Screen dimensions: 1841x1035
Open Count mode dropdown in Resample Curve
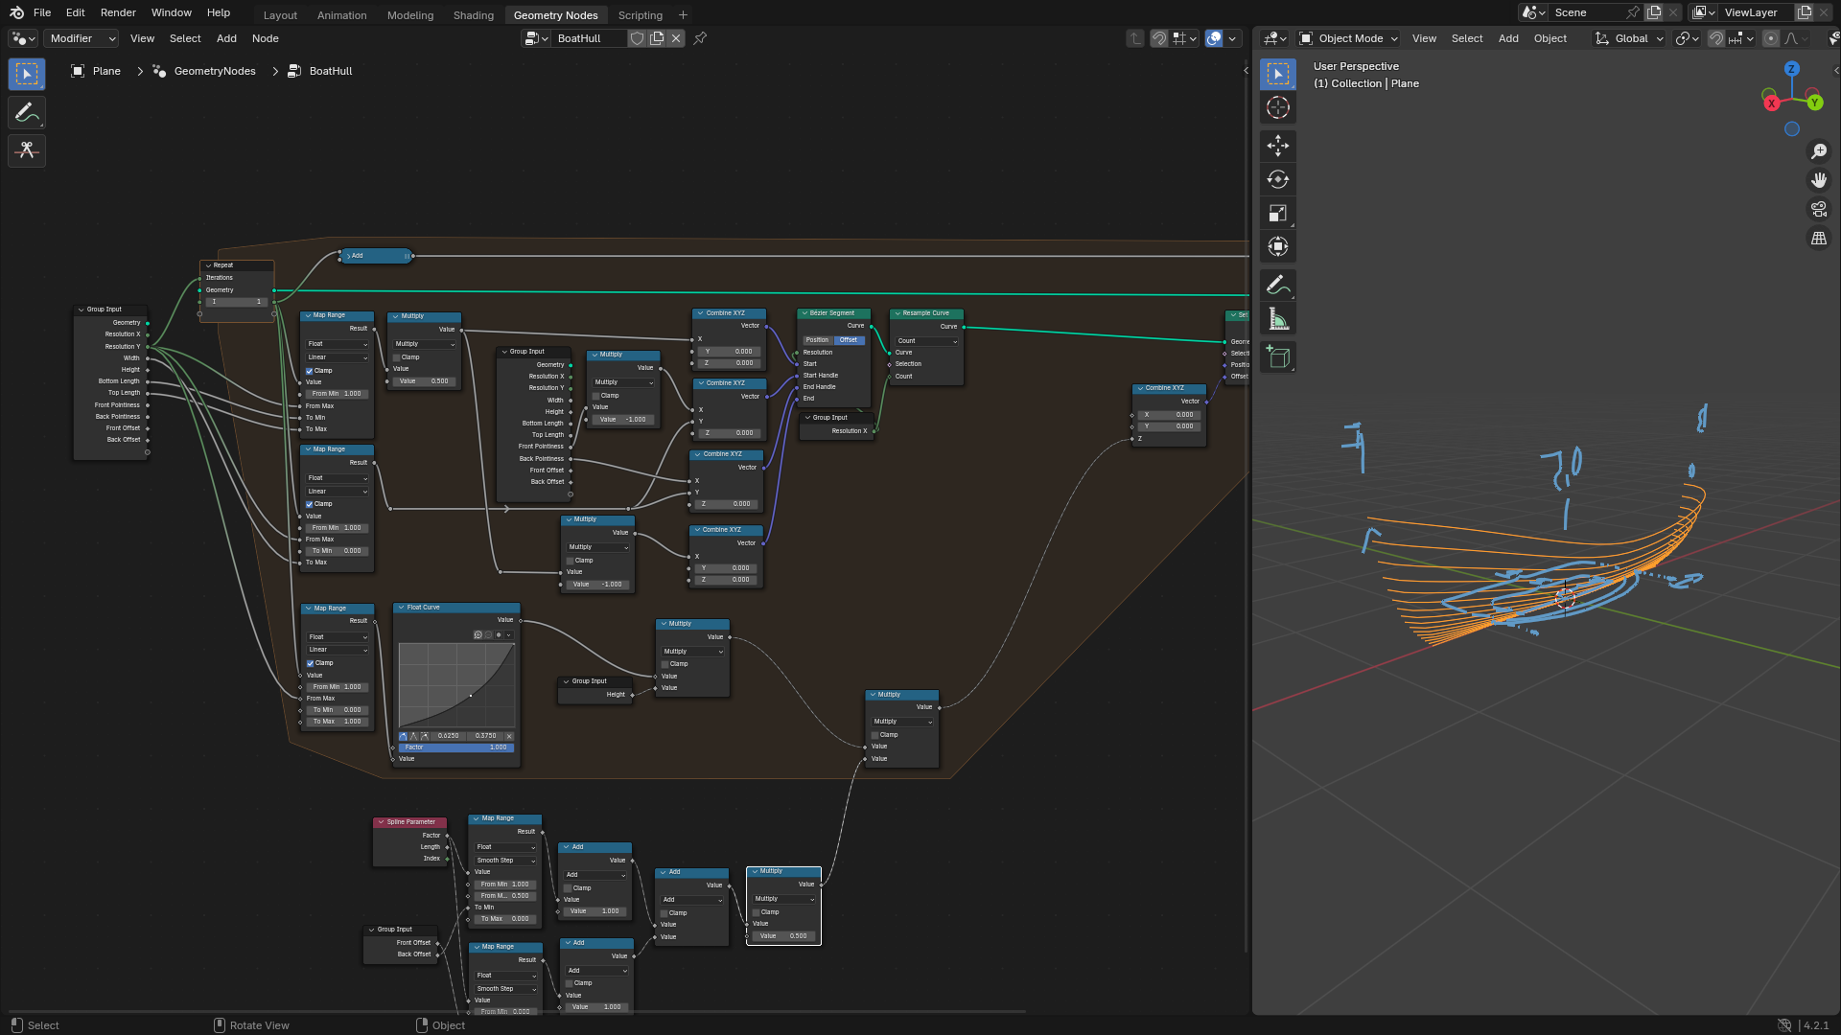[x=926, y=341]
